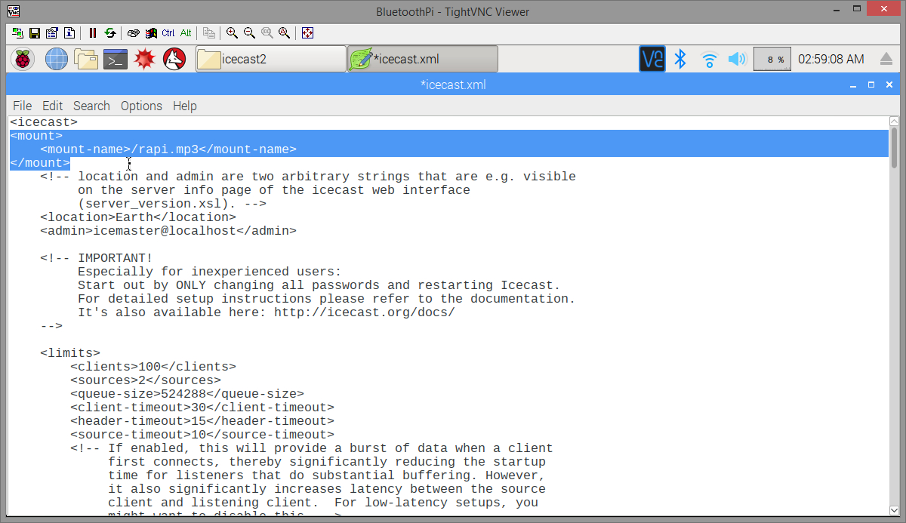
Task: Click the VNC Server tray icon
Action: (652, 59)
